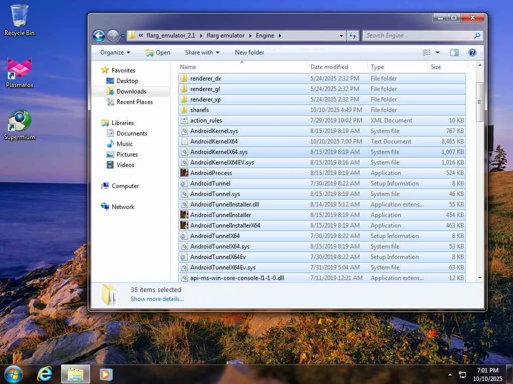Sort by the Name column header
The width and height of the screenshot is (513, 384).
(188, 67)
